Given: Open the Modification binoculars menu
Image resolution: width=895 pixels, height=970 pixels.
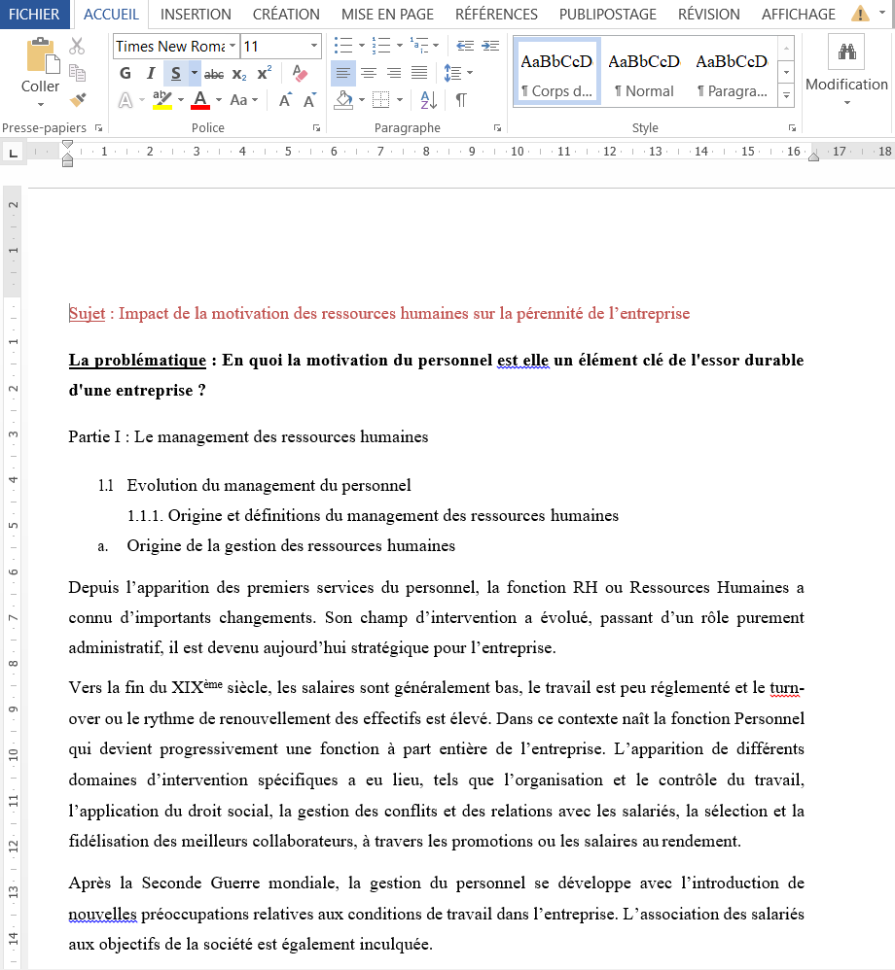Looking at the screenshot, I should click(x=846, y=69).
